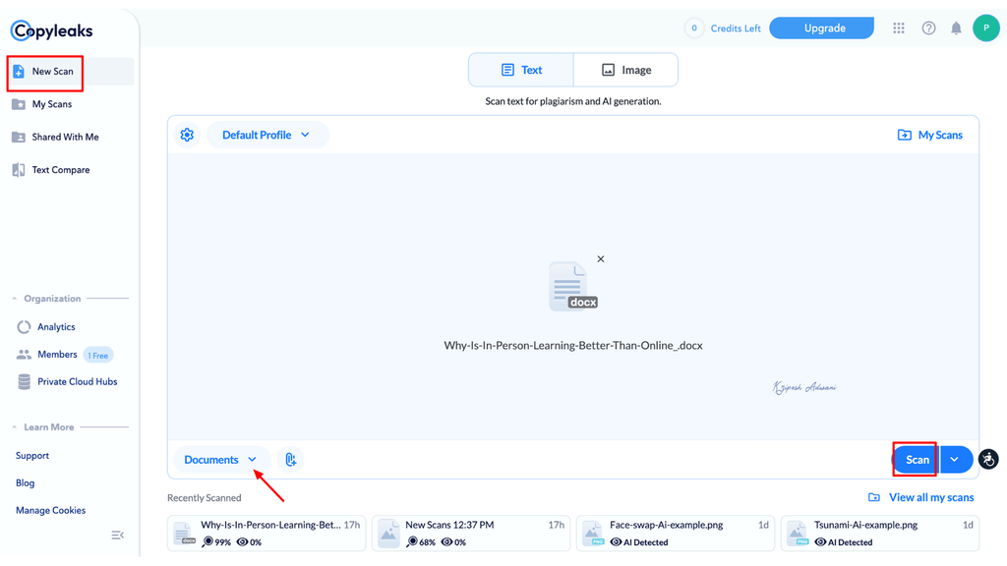1007x566 pixels.
Task: Click the 99% plagiarism score icon
Action: point(207,542)
